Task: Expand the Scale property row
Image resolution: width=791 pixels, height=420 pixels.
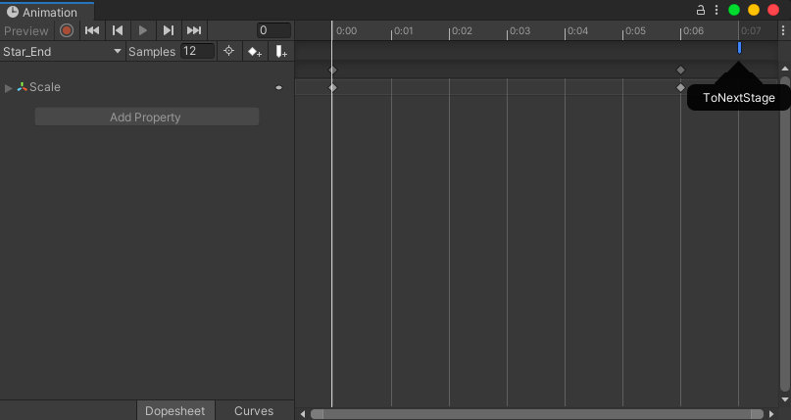Action: (8, 88)
